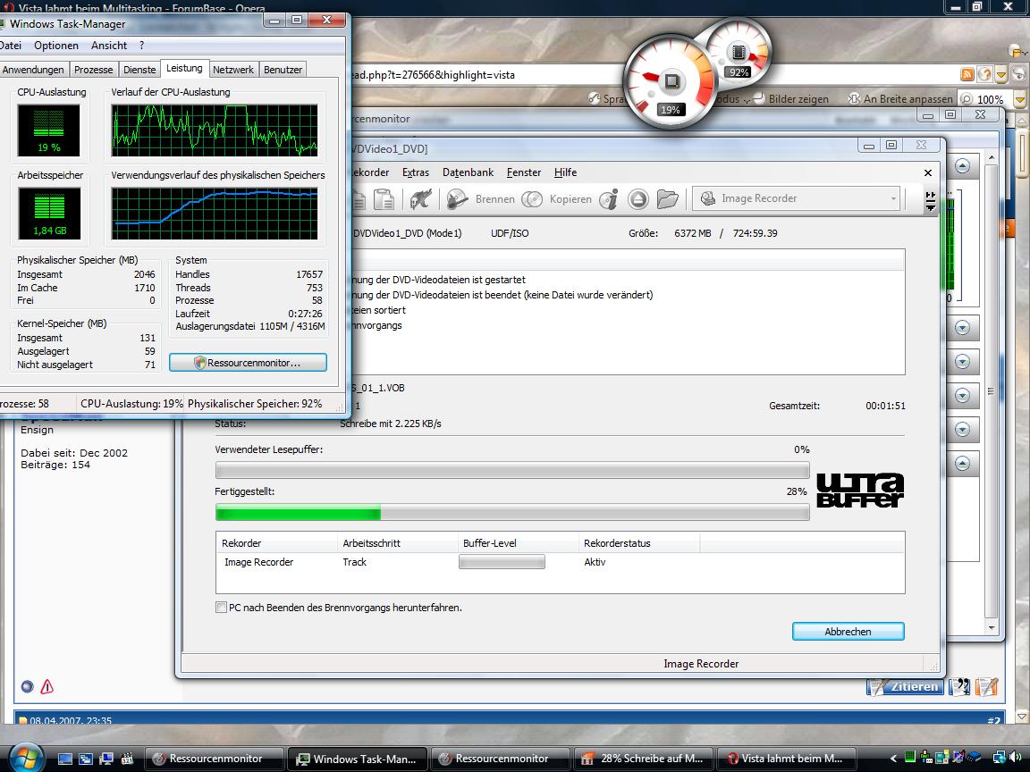Expand the second Ressourcenmonitor section chevron
This screenshot has height=772, width=1030.
click(x=962, y=328)
